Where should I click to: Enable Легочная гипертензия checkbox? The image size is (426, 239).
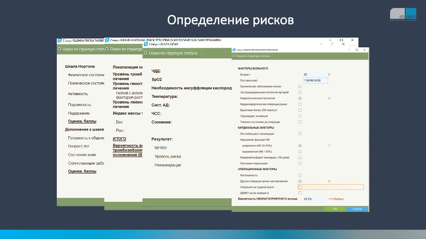300,163
